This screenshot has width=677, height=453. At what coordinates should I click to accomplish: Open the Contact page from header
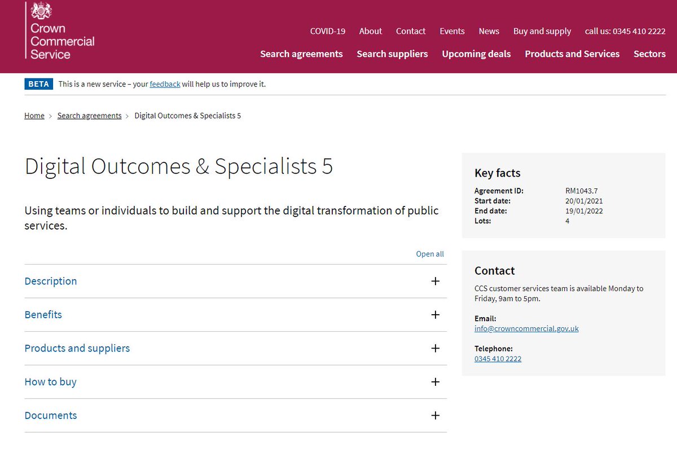(411, 31)
